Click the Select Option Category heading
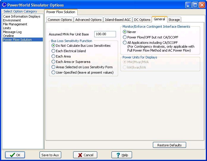The image size is (207, 161). [x=20, y=11]
